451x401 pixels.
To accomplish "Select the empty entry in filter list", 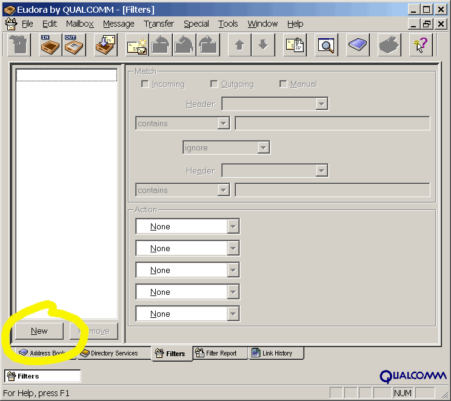I will pyautogui.click(x=67, y=75).
